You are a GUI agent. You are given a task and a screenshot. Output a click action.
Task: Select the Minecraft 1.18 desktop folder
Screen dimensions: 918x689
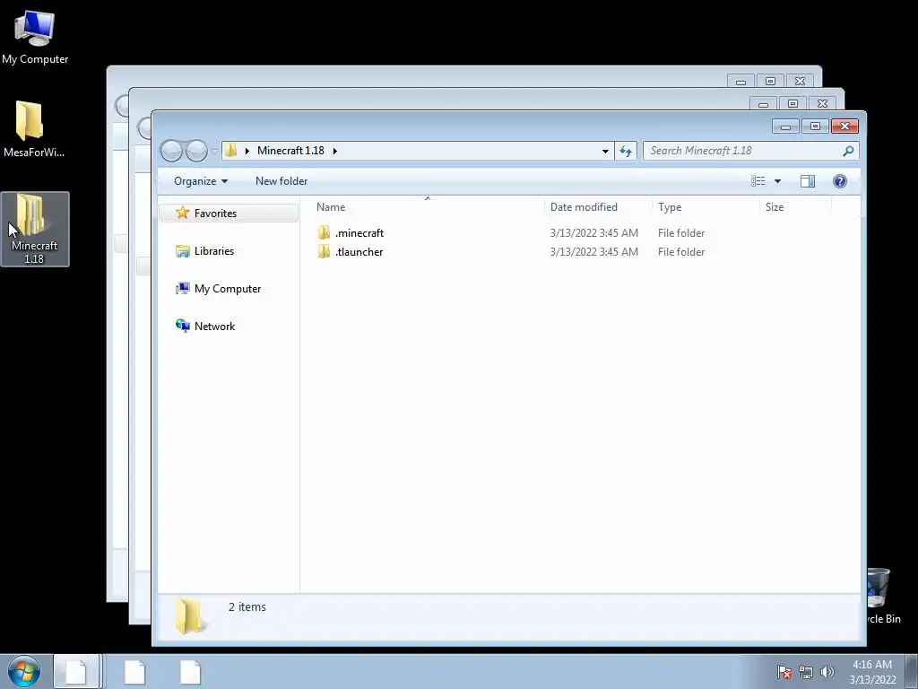(35, 229)
